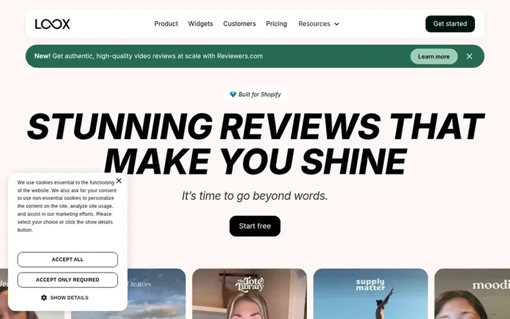Click the 'STUNNING REVIEWS THAT' headline
This screenshot has height=319, width=510.
pyautogui.click(x=256, y=126)
